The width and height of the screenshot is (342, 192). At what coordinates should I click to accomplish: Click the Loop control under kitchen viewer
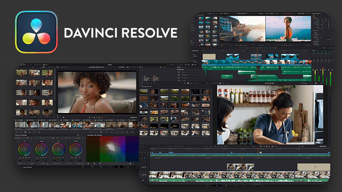(276, 146)
